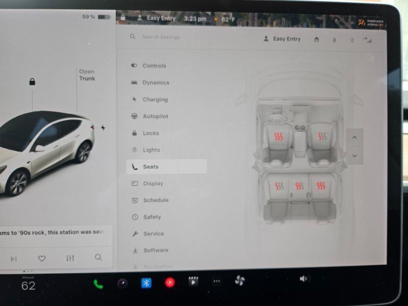
Task: Toggle the driver seat heater
Action: 277,137
